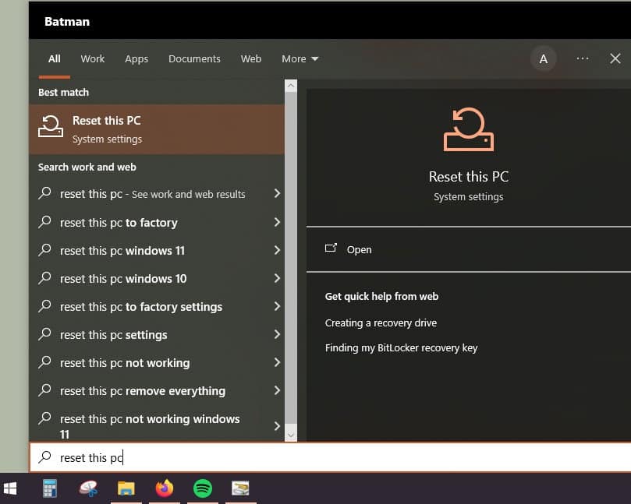Click Reset this PC title in preview pane
Image resolution: width=631 pixels, height=504 pixels.
469,177
